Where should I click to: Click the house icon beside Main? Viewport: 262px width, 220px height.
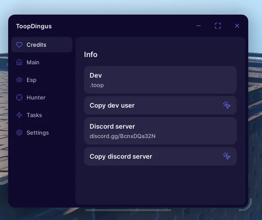point(19,62)
